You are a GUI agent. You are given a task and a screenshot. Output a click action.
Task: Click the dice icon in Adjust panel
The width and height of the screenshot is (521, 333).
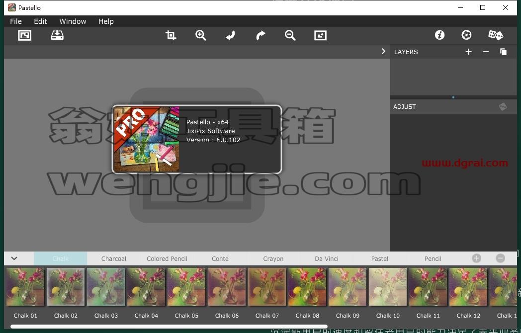[503, 107]
